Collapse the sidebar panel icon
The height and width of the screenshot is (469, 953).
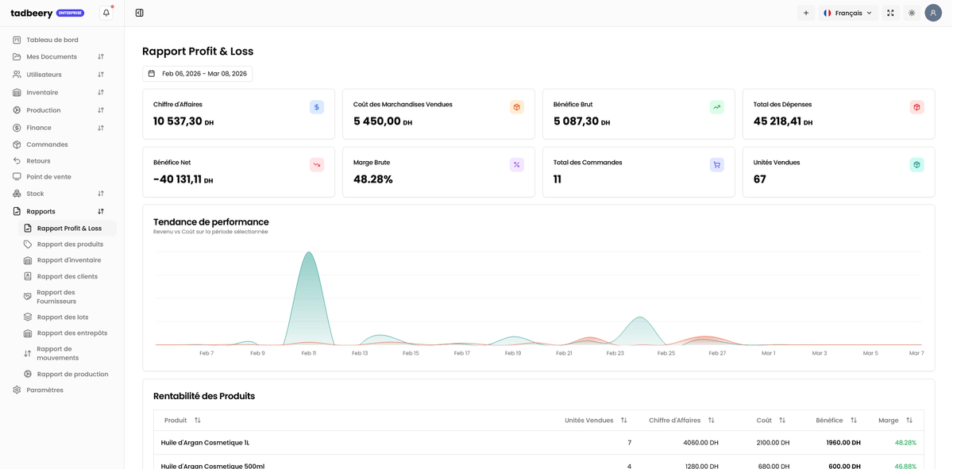pyautogui.click(x=140, y=13)
